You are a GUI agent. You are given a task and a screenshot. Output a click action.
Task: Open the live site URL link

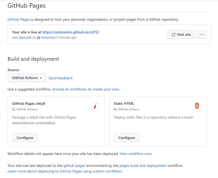tap(70, 32)
